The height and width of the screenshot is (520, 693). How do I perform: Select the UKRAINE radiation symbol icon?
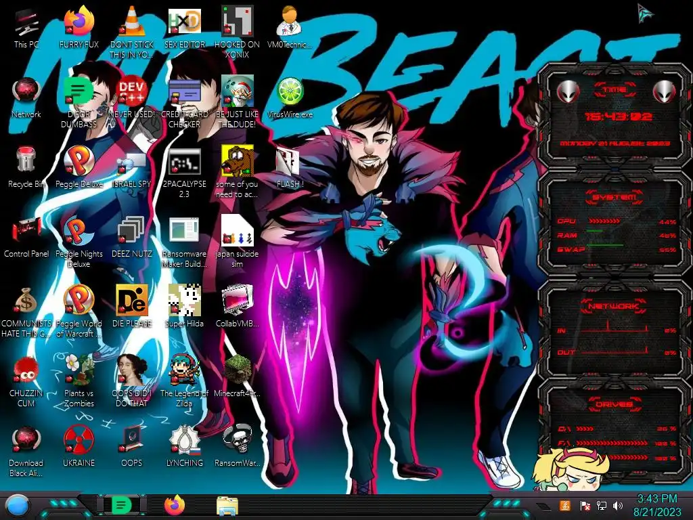(79, 439)
